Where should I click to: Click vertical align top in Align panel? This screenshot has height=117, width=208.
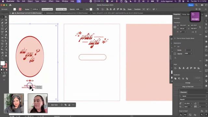click(x=191, y=68)
